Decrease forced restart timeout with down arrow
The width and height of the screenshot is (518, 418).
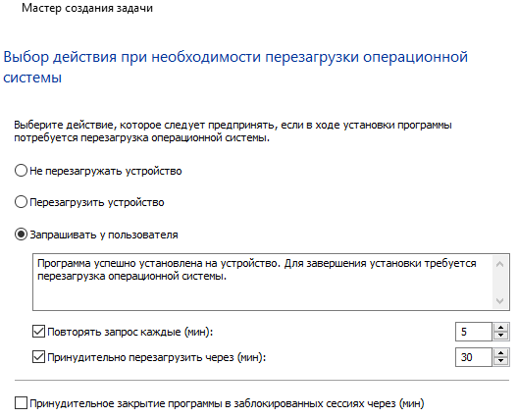(x=500, y=361)
